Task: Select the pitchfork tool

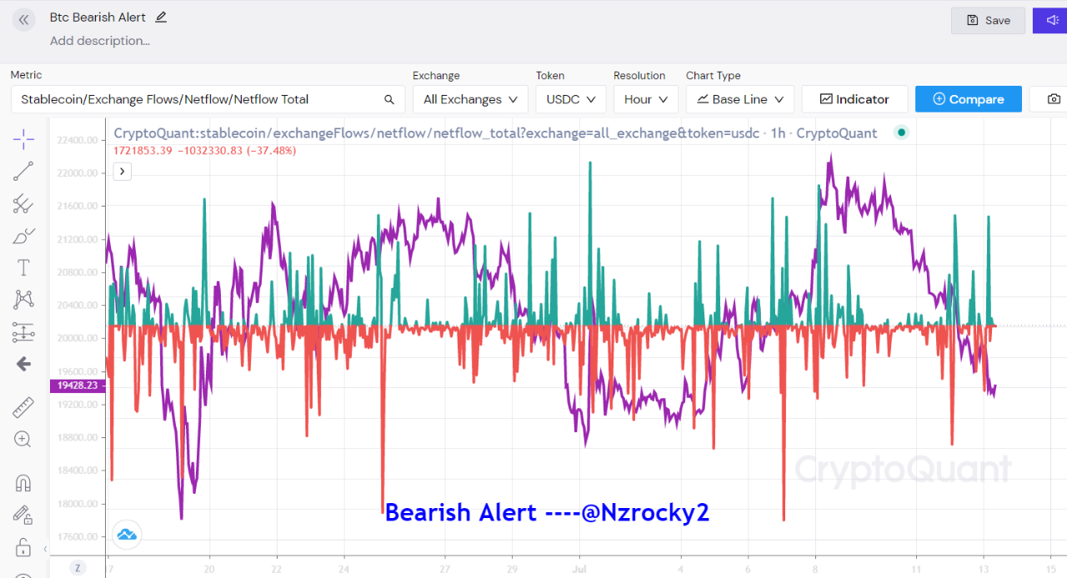Action: [x=23, y=204]
